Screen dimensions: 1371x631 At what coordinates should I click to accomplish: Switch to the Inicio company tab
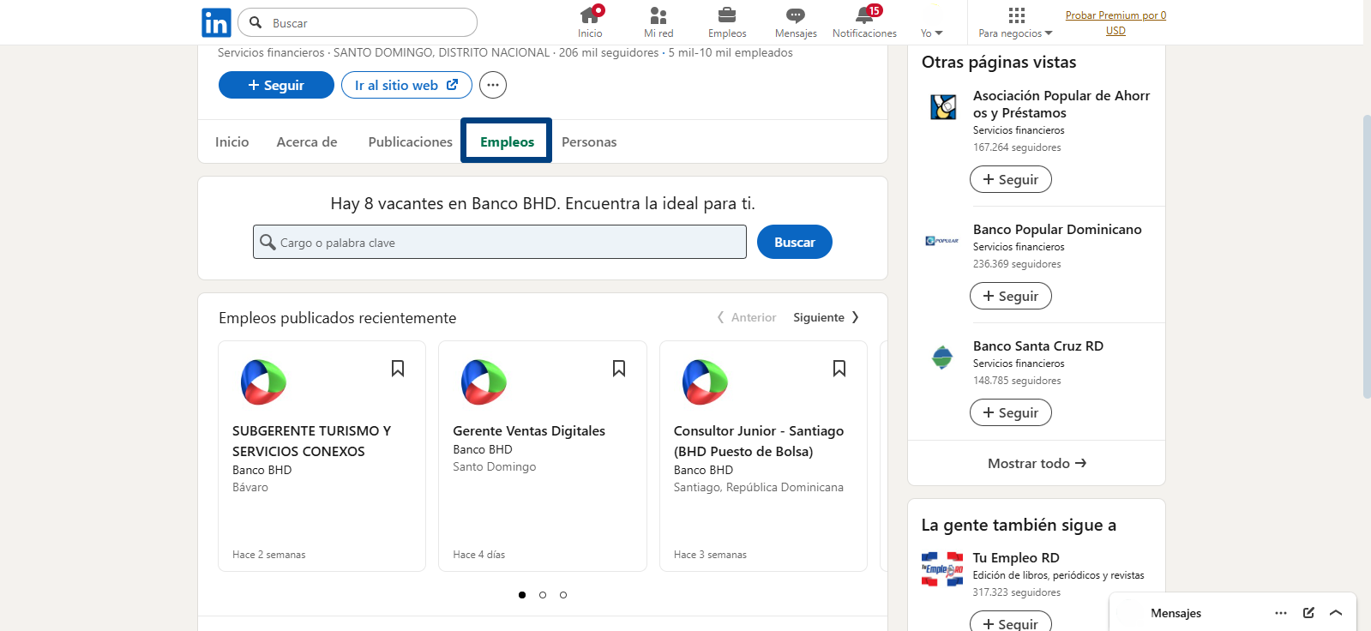[x=232, y=141]
